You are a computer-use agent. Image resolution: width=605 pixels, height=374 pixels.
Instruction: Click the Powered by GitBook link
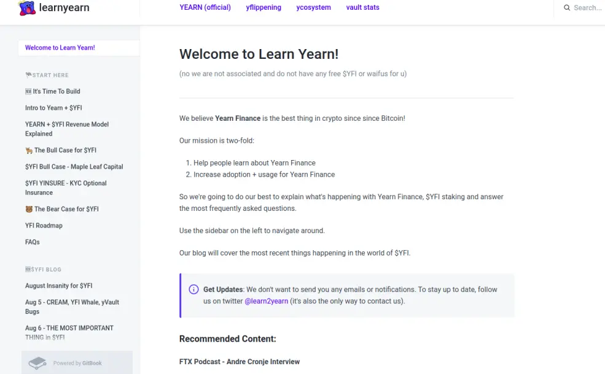pos(77,363)
